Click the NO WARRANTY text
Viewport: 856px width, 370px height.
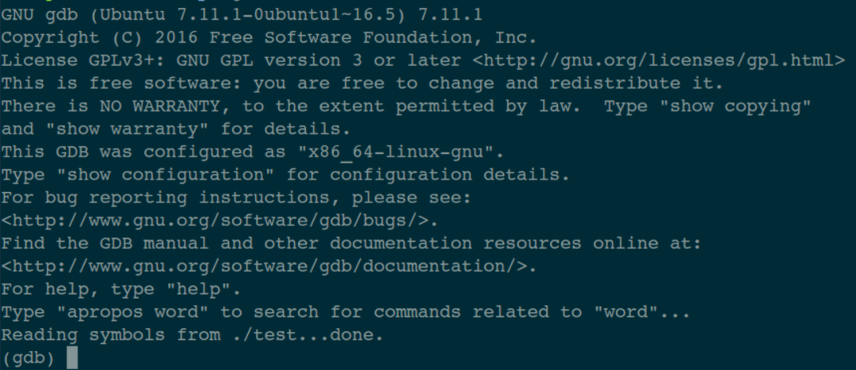(x=160, y=106)
